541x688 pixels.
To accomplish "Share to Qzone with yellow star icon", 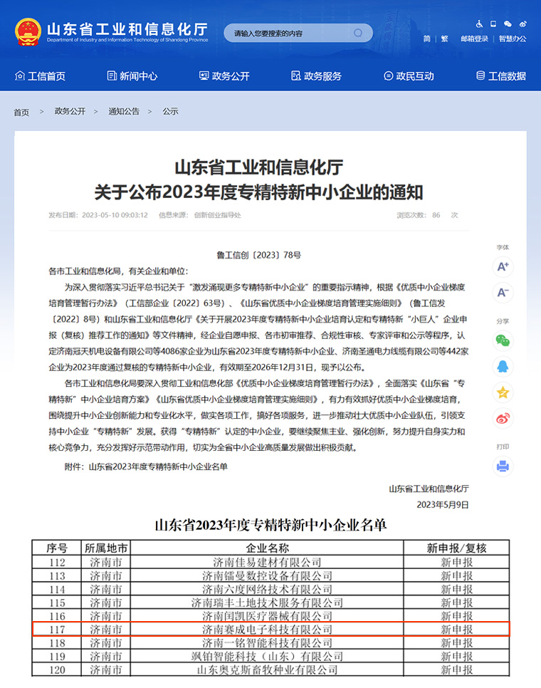I will 503,392.
